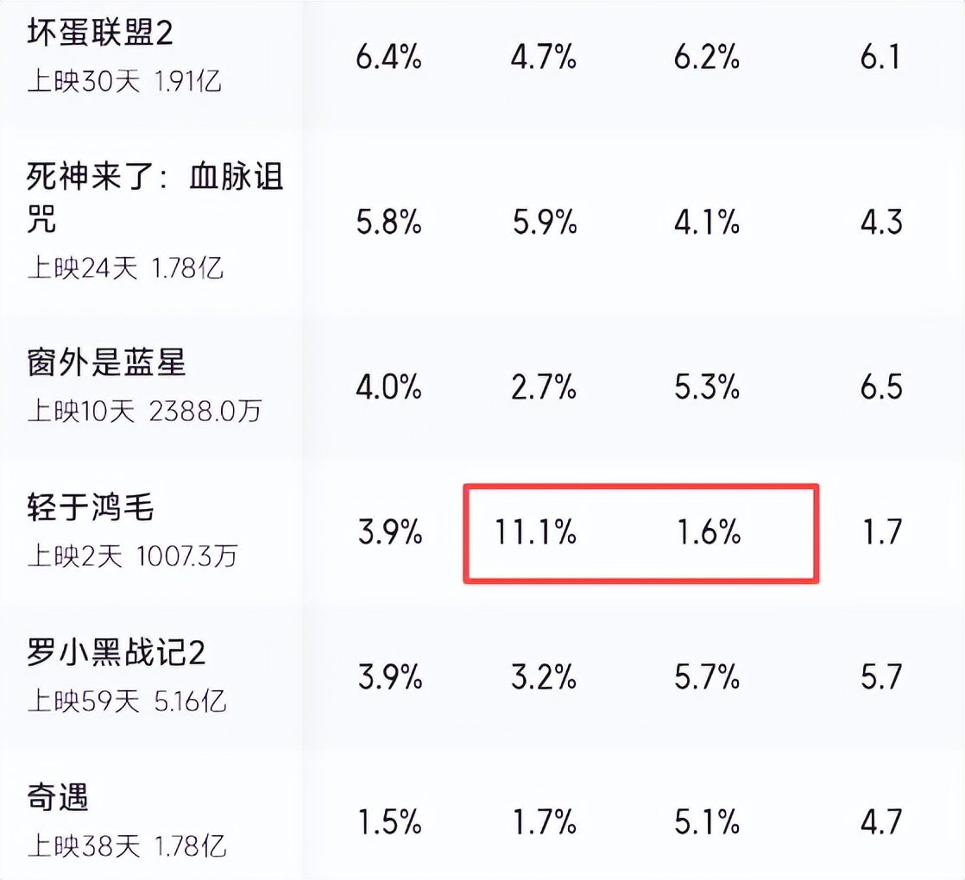Click the 6.5 value for 窗外是蓝星
This screenshot has width=965, height=880.
pyautogui.click(x=881, y=387)
